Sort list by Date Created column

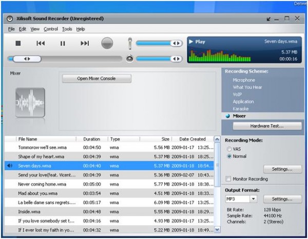(x=192, y=139)
